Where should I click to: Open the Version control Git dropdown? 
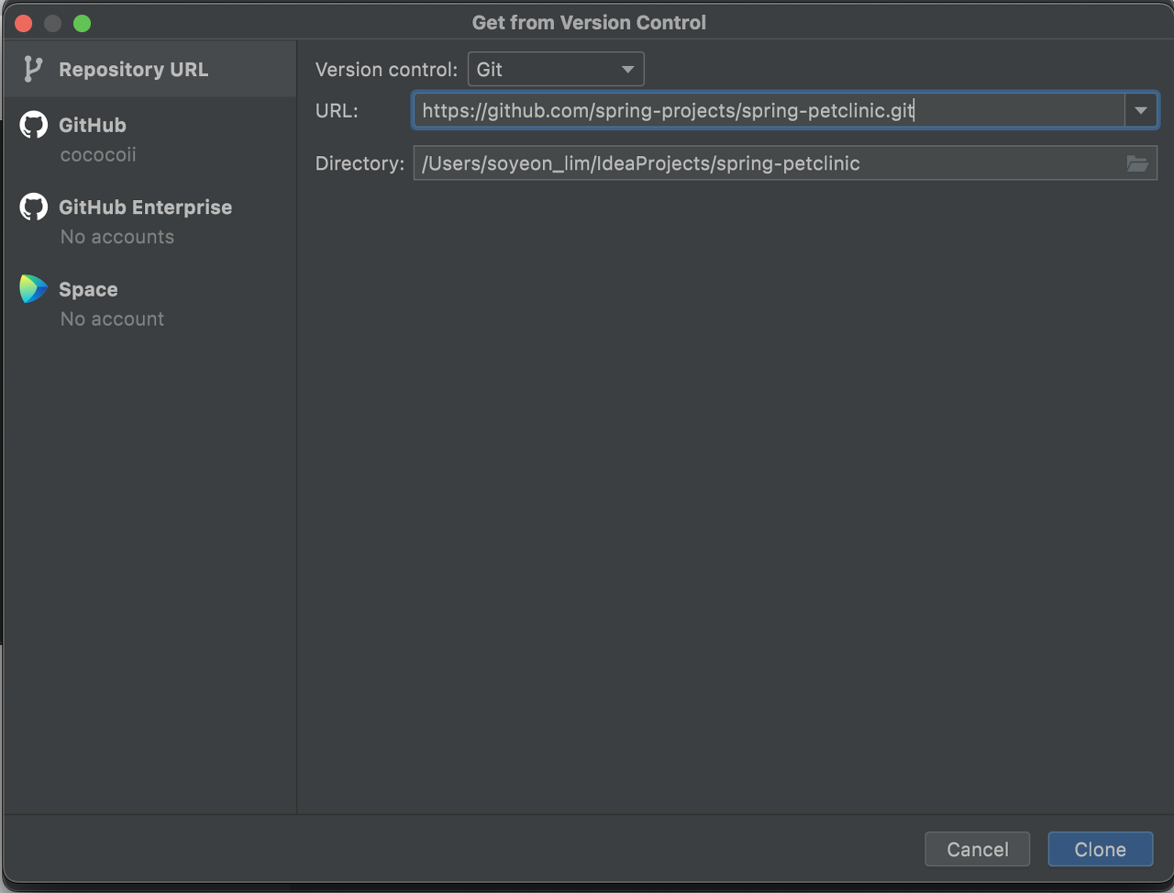[556, 69]
